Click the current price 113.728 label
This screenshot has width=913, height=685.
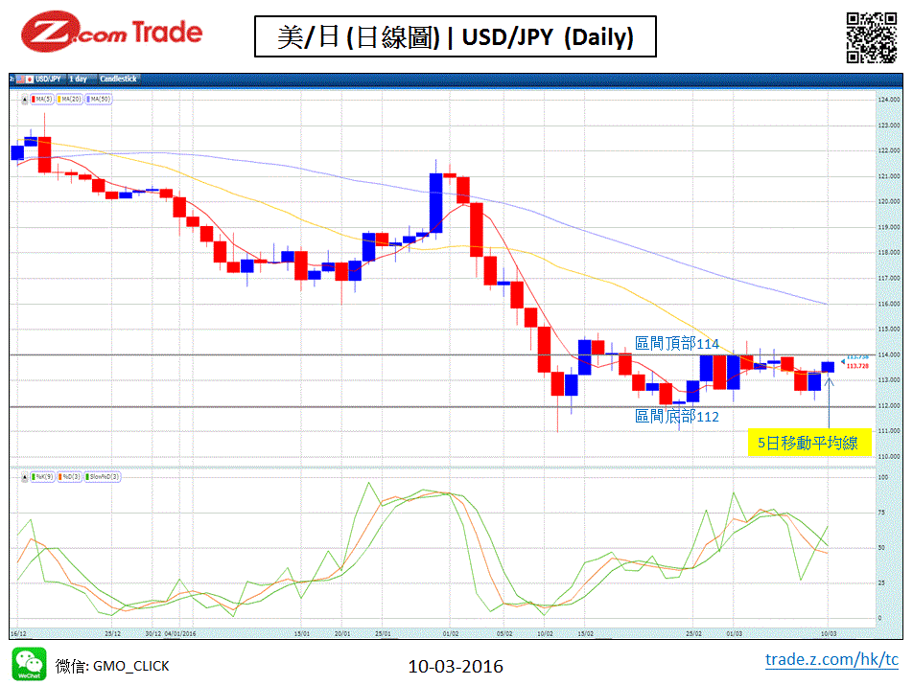point(857,366)
